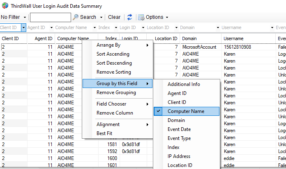Select the Login ID 0x9d81df in row 1592
Screen dimensions: 286x169
pyautogui.click(x=133, y=151)
